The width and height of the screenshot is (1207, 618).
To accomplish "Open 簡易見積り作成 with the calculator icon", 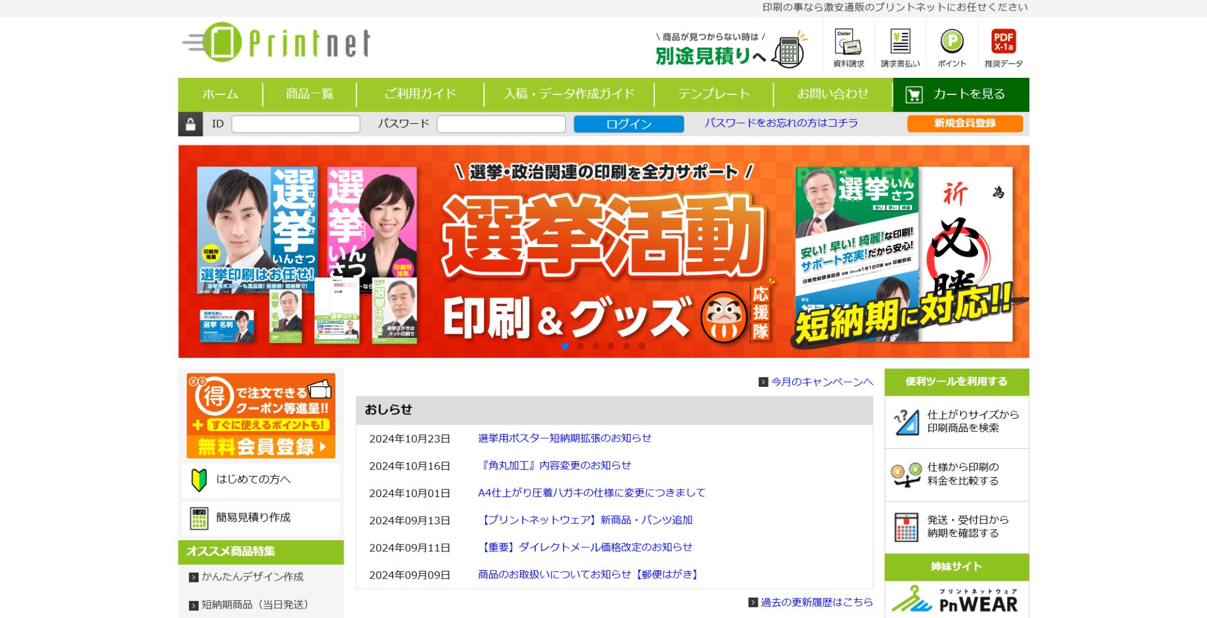I will pyautogui.click(x=198, y=518).
